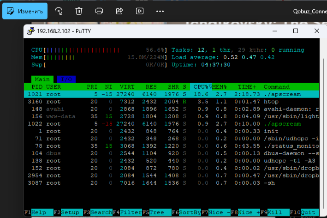The width and height of the screenshot is (327, 218).
Task: Delete the image with the trash icon
Action: tap(79, 11)
